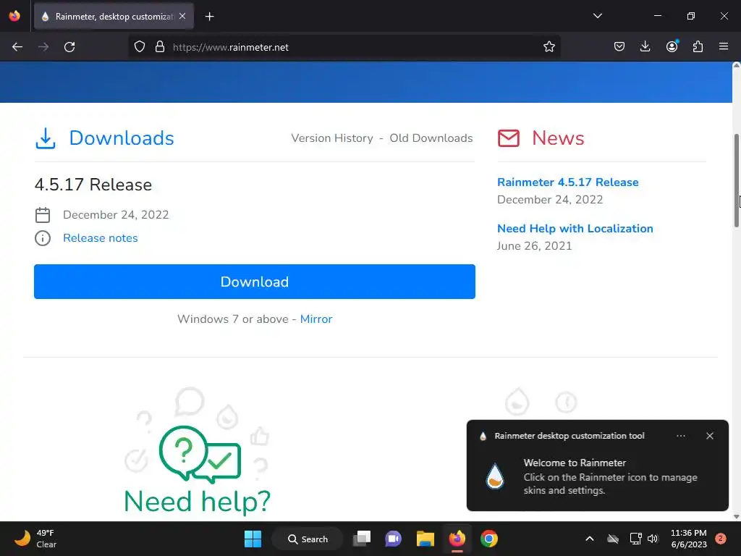
Task: Click the big blue Download button
Action: [255, 282]
